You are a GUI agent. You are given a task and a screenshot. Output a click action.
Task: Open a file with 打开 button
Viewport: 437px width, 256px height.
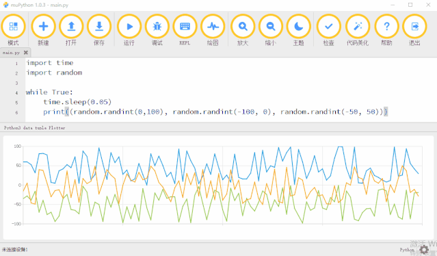(x=71, y=27)
